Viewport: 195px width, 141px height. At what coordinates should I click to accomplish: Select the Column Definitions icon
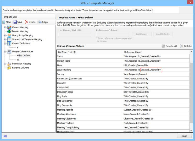9,44
